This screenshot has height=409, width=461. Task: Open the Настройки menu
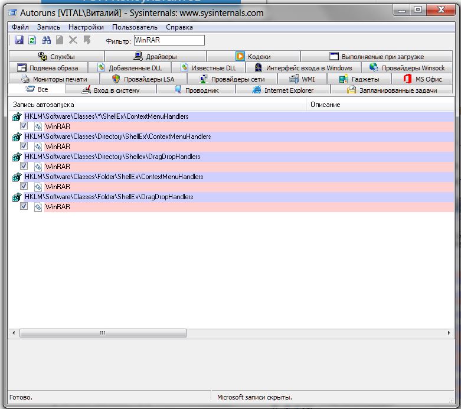tap(86, 27)
